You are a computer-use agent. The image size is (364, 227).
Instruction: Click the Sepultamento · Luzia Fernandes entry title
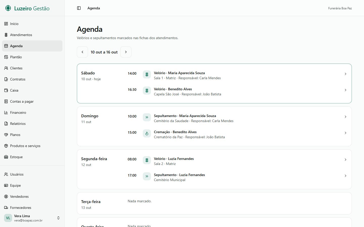[179, 175]
